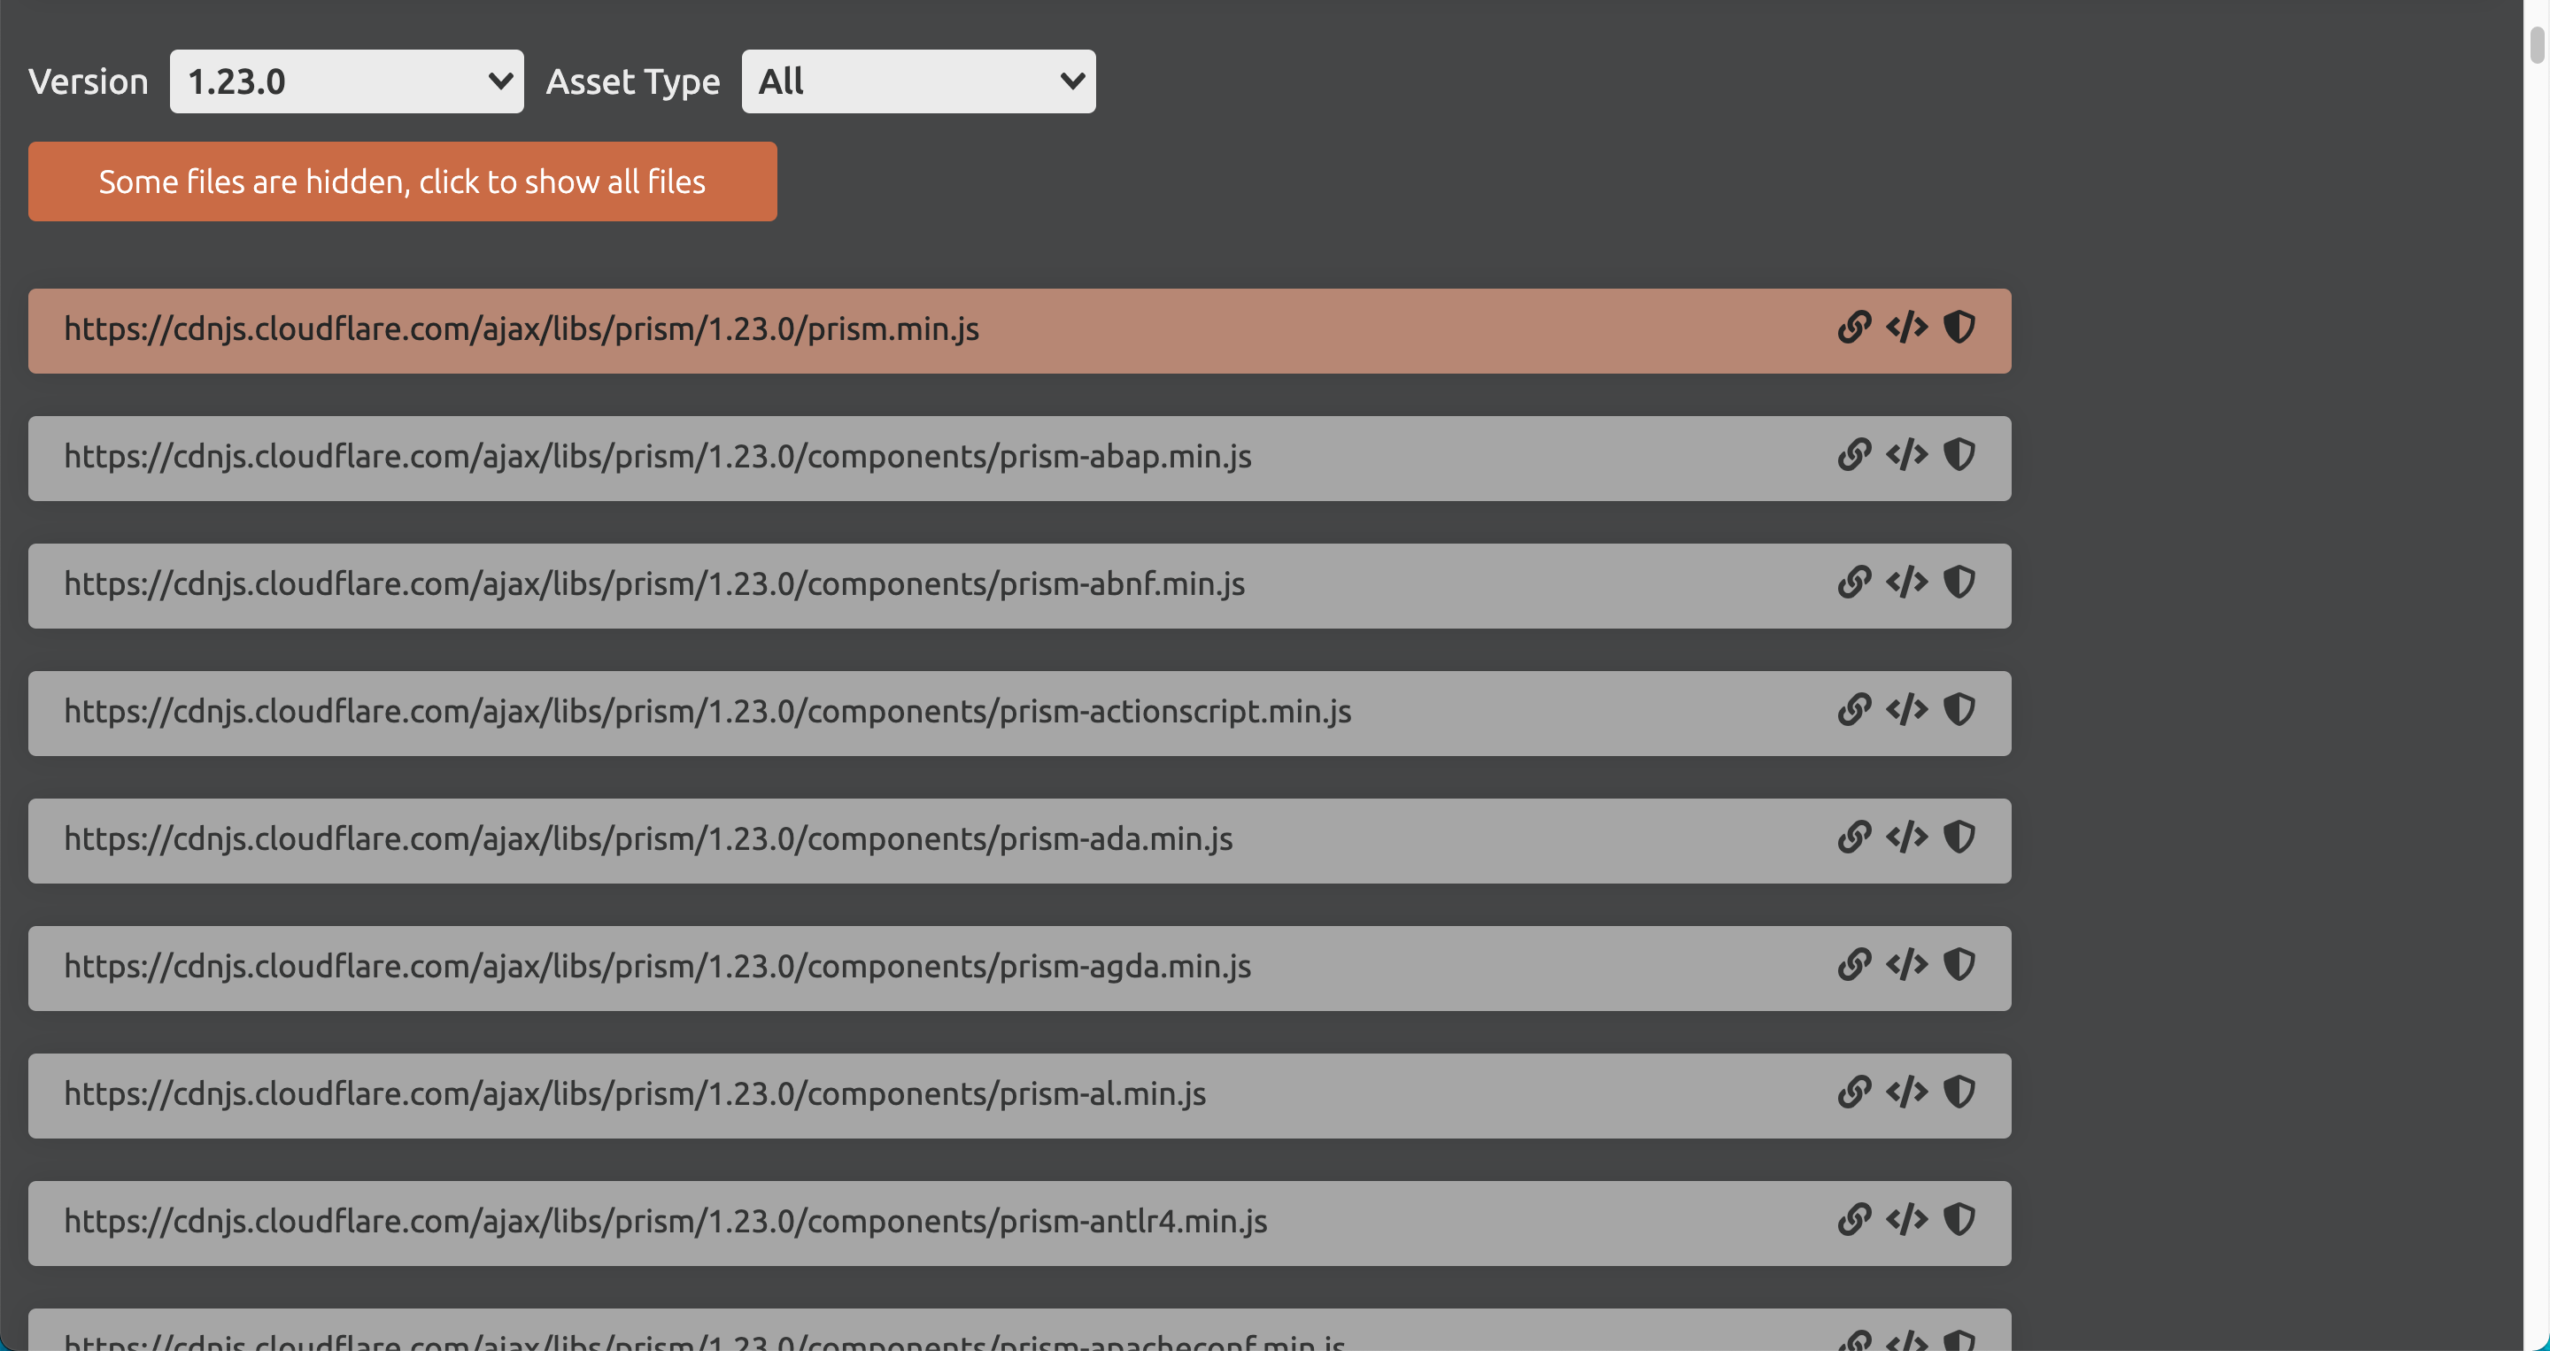Image resolution: width=2550 pixels, height=1351 pixels.
Task: Copy URL link icon for prism-abap.min.js
Action: pos(1854,455)
